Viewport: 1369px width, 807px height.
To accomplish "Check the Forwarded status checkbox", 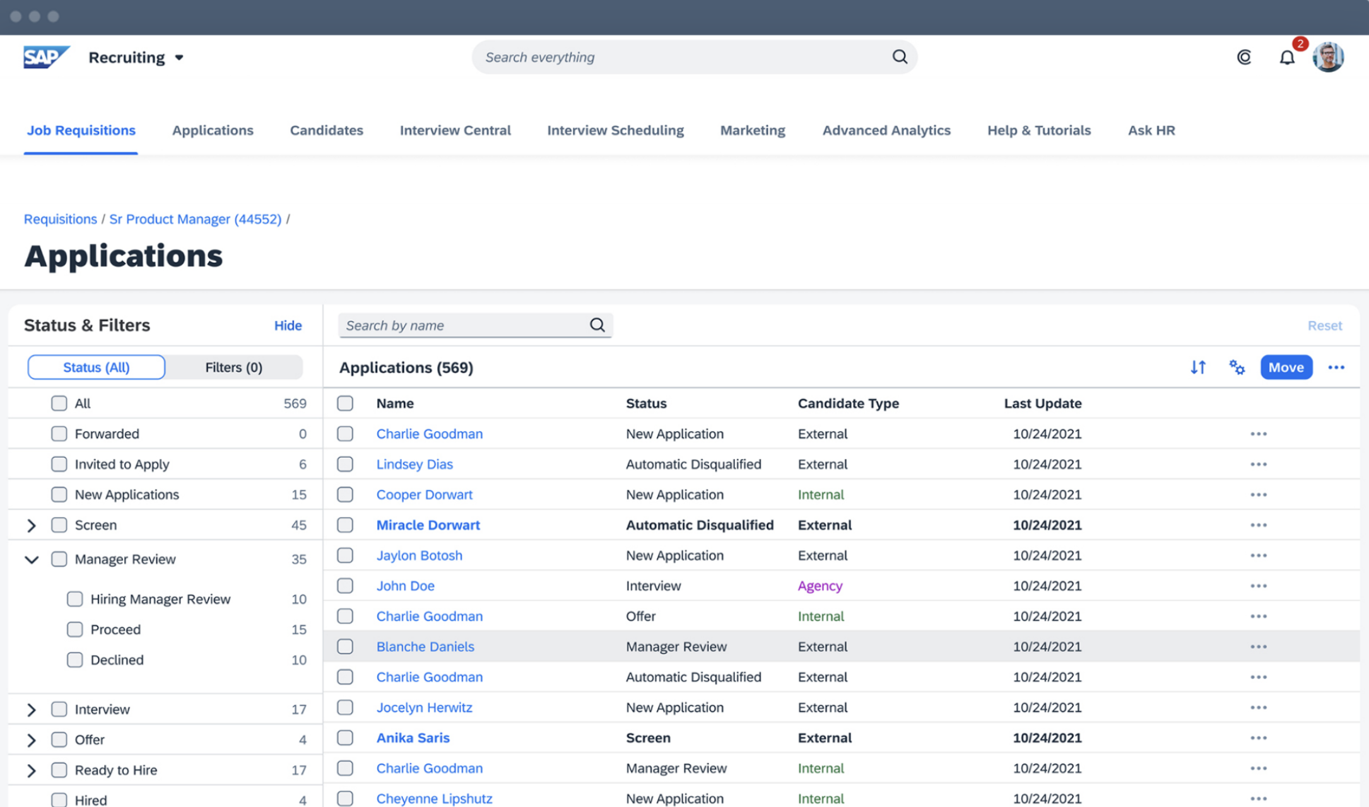I will 59,434.
